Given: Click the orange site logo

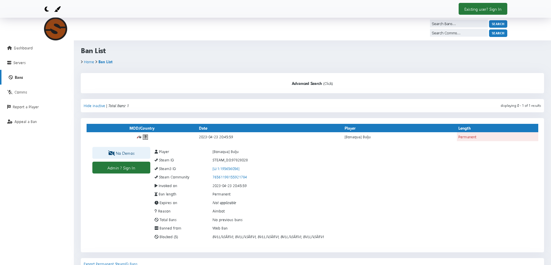Looking at the screenshot, I should 56,29.
